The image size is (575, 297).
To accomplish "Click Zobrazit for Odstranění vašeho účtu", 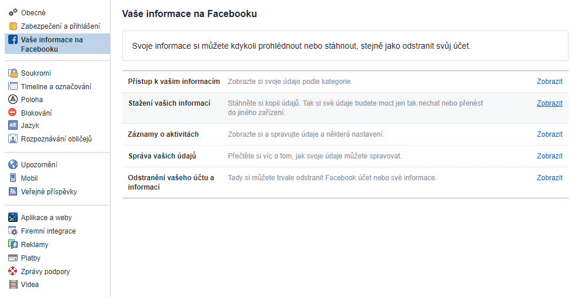I will pos(549,178).
